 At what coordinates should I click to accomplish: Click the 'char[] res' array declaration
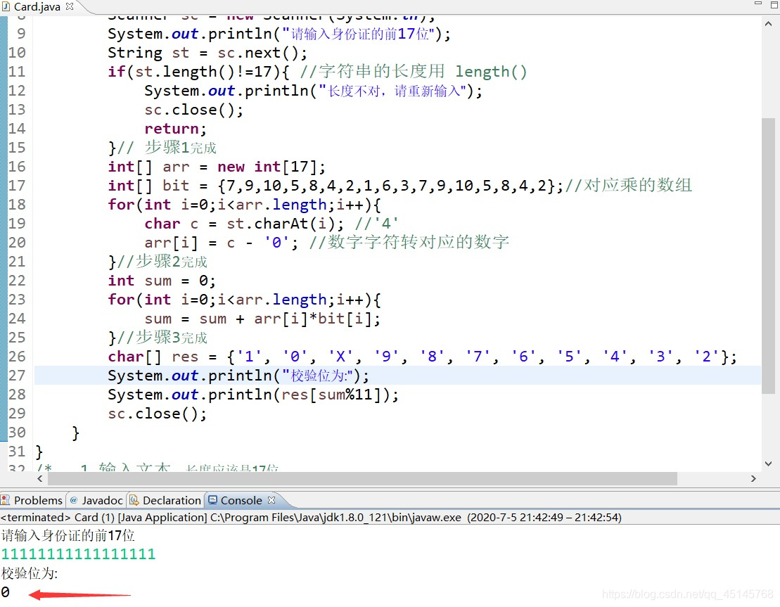pyautogui.click(x=422, y=357)
